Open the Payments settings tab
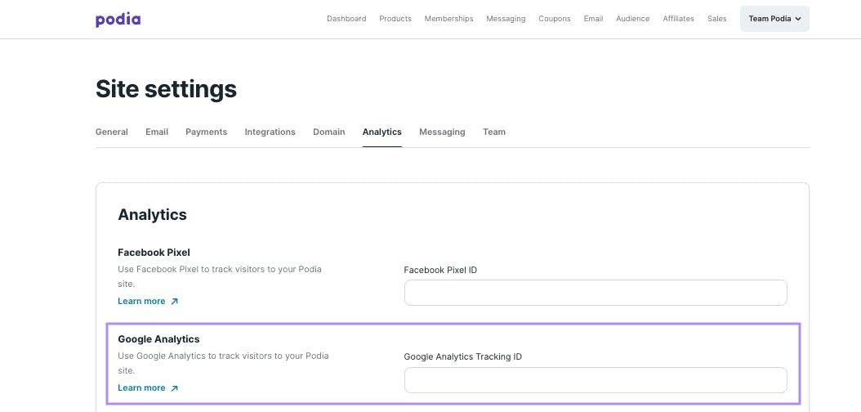 [207, 132]
